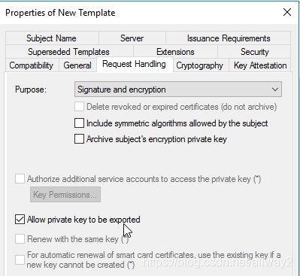Toggle Delete revoked or expired certificates checkbox
Image resolution: width=300 pixels, height=276 pixels.
(79, 107)
